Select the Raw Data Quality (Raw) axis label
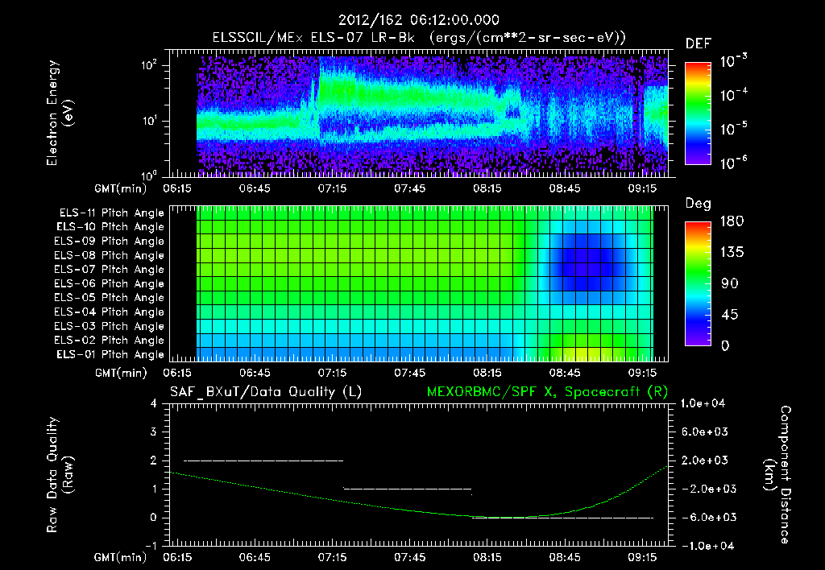Image resolution: width=825 pixels, height=570 pixels. pyautogui.click(x=60, y=475)
